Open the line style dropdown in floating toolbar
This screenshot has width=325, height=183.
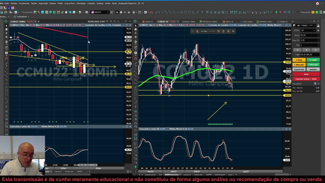click(x=212, y=31)
